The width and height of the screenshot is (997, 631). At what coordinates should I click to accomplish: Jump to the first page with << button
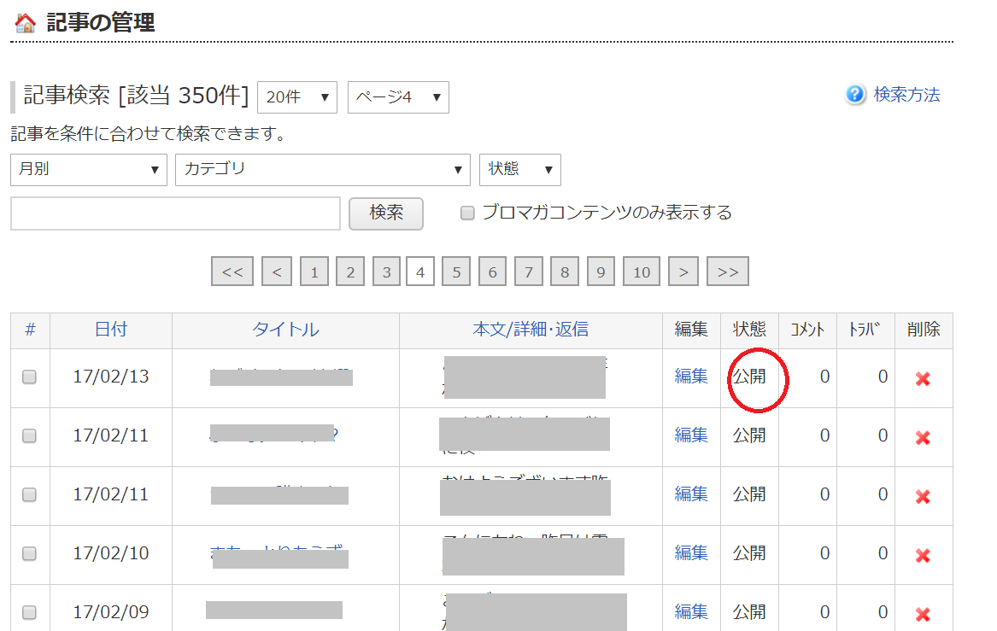(x=232, y=272)
